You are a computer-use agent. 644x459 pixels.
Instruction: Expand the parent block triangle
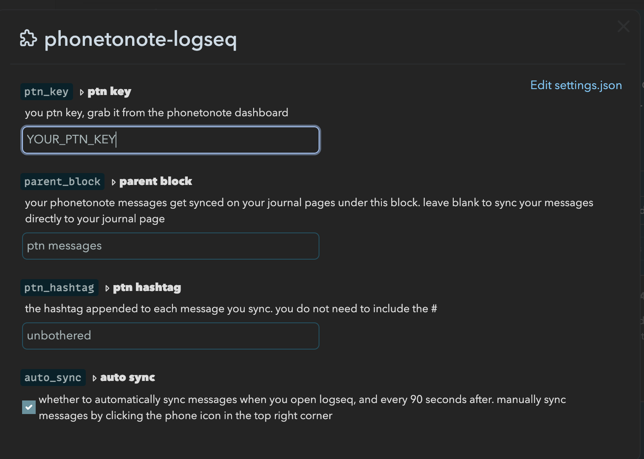tap(114, 182)
